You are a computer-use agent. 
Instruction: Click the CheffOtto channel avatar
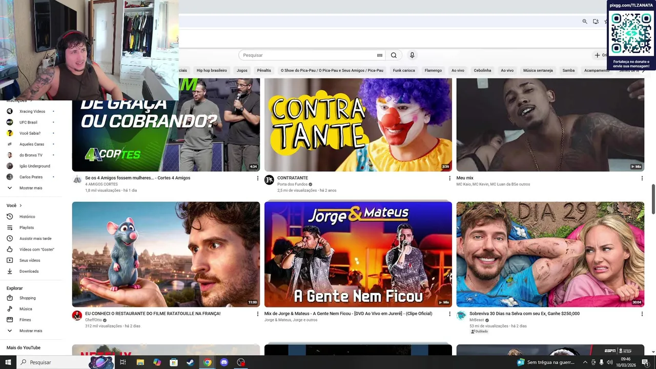point(77,315)
